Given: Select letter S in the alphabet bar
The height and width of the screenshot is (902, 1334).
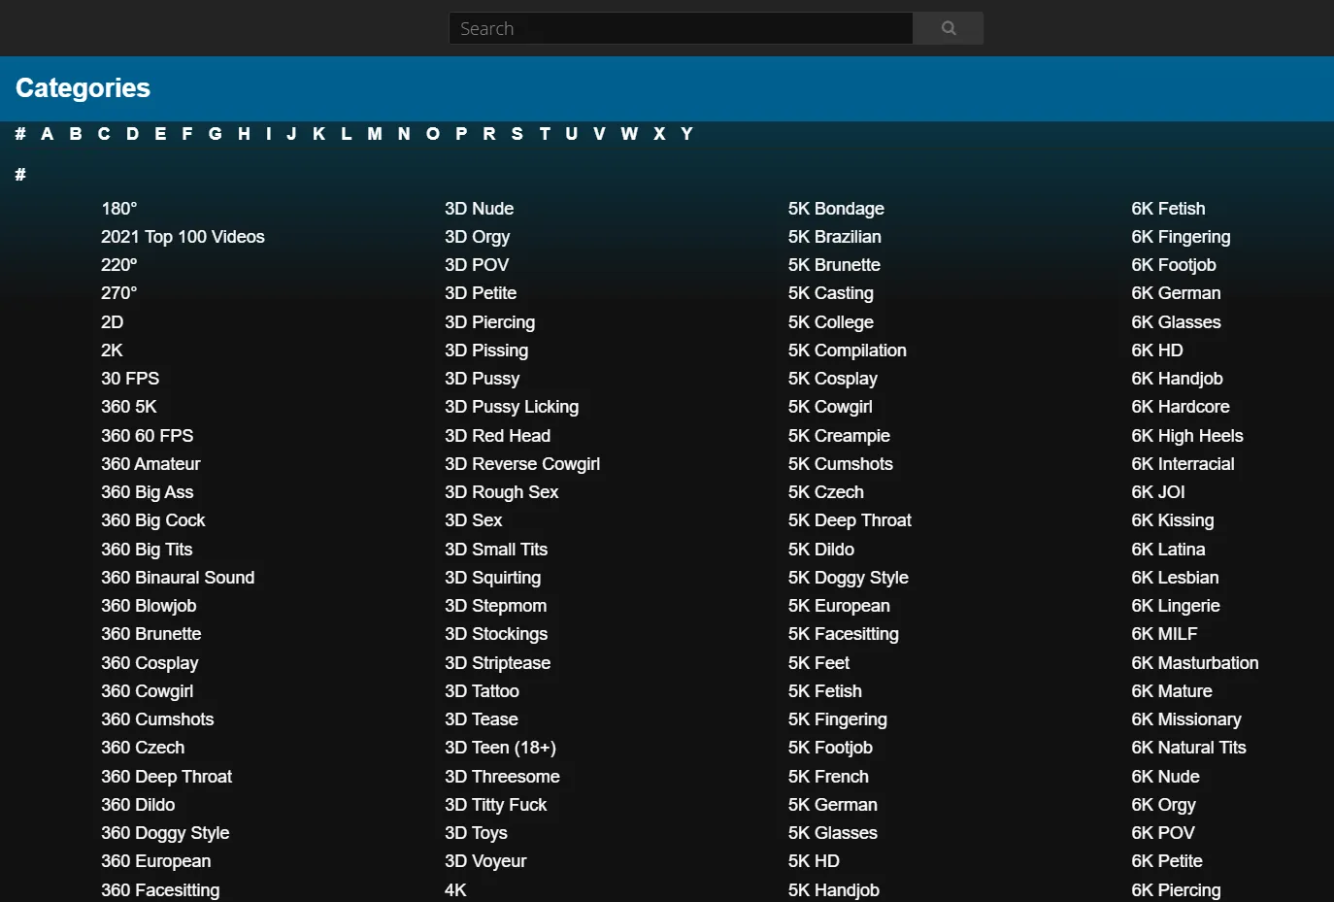Looking at the screenshot, I should 517,134.
